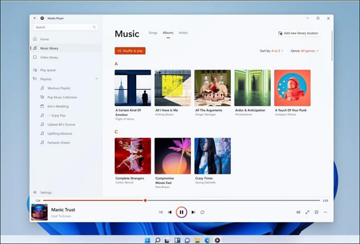This screenshot has width=360, height=244.
Task: Click the volume speaker icon
Action: (298, 212)
